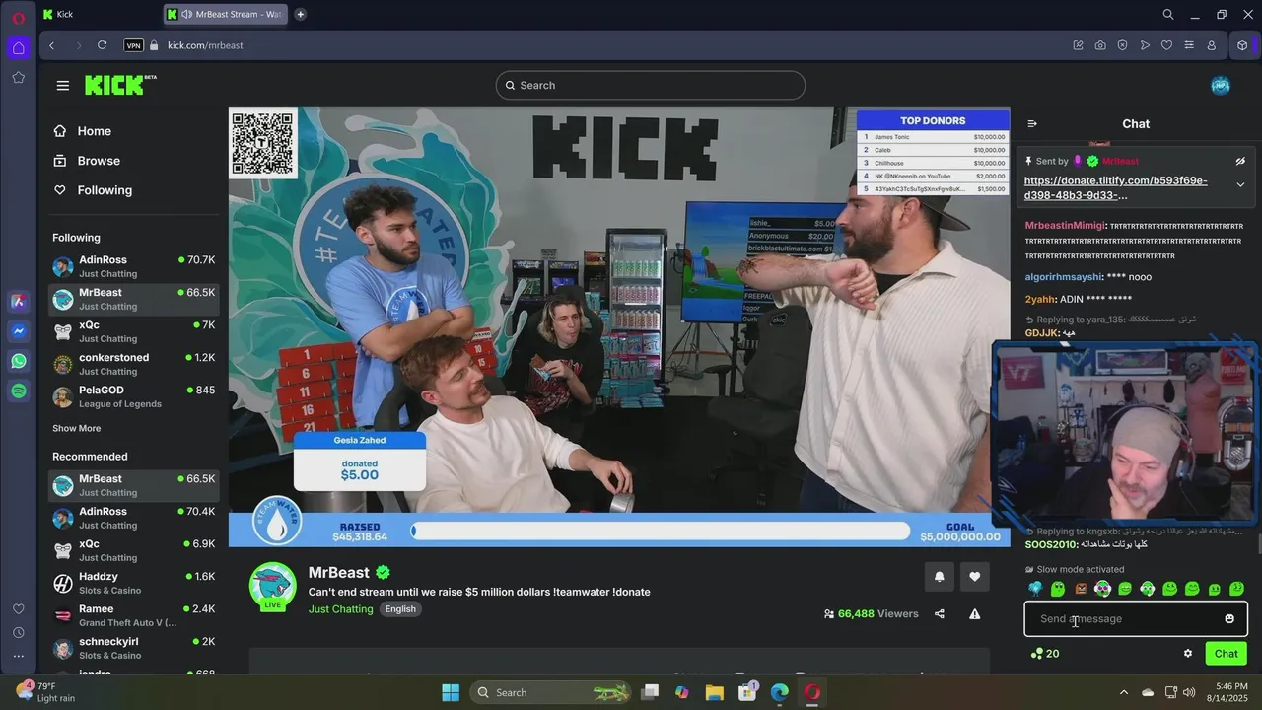Open AdinRoss channel under Following

133,267
